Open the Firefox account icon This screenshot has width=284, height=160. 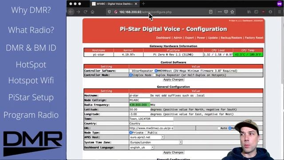(270, 12)
